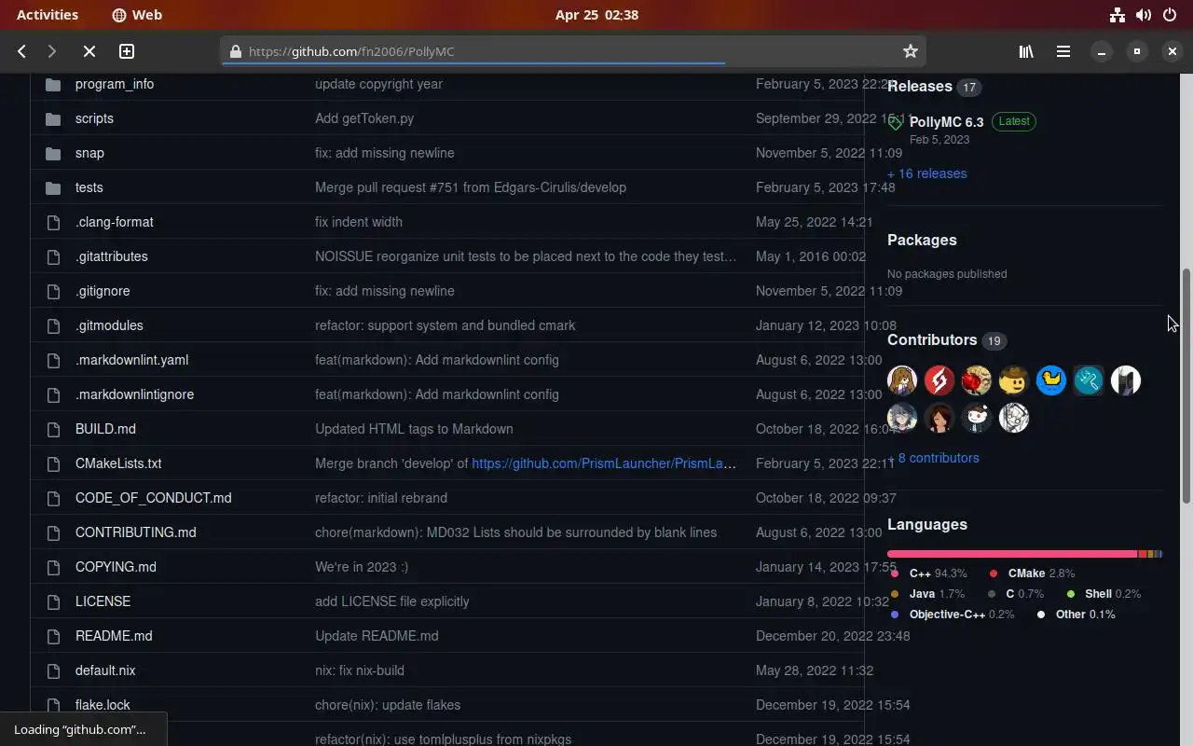Viewport: 1193px width, 746px height.
Task: Open the tests folder
Action: coord(89,187)
